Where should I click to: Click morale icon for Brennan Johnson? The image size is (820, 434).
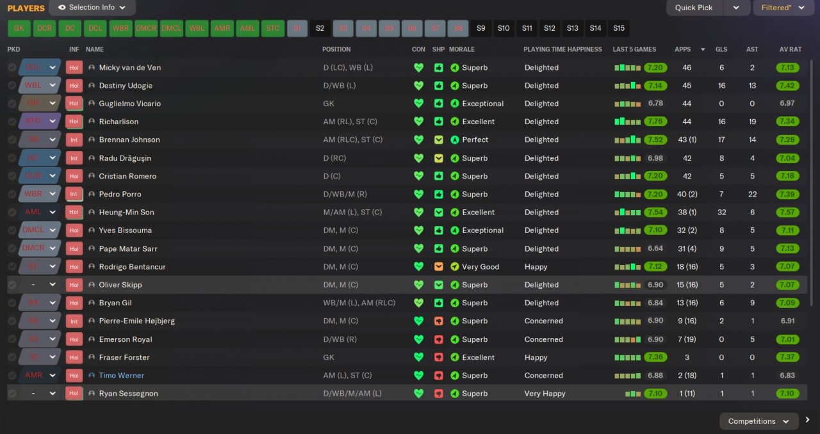coord(455,140)
